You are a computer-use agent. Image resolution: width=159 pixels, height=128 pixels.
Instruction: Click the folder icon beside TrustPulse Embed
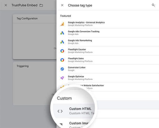click(41, 5)
